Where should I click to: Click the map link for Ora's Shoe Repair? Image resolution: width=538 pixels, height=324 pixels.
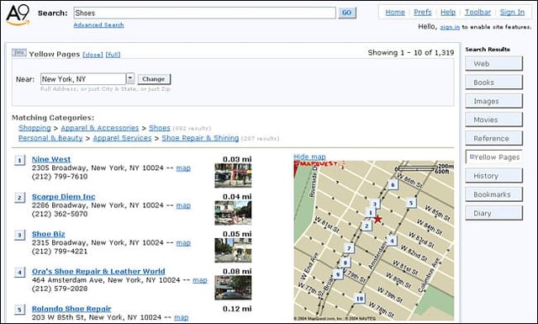pyautogui.click(x=200, y=280)
